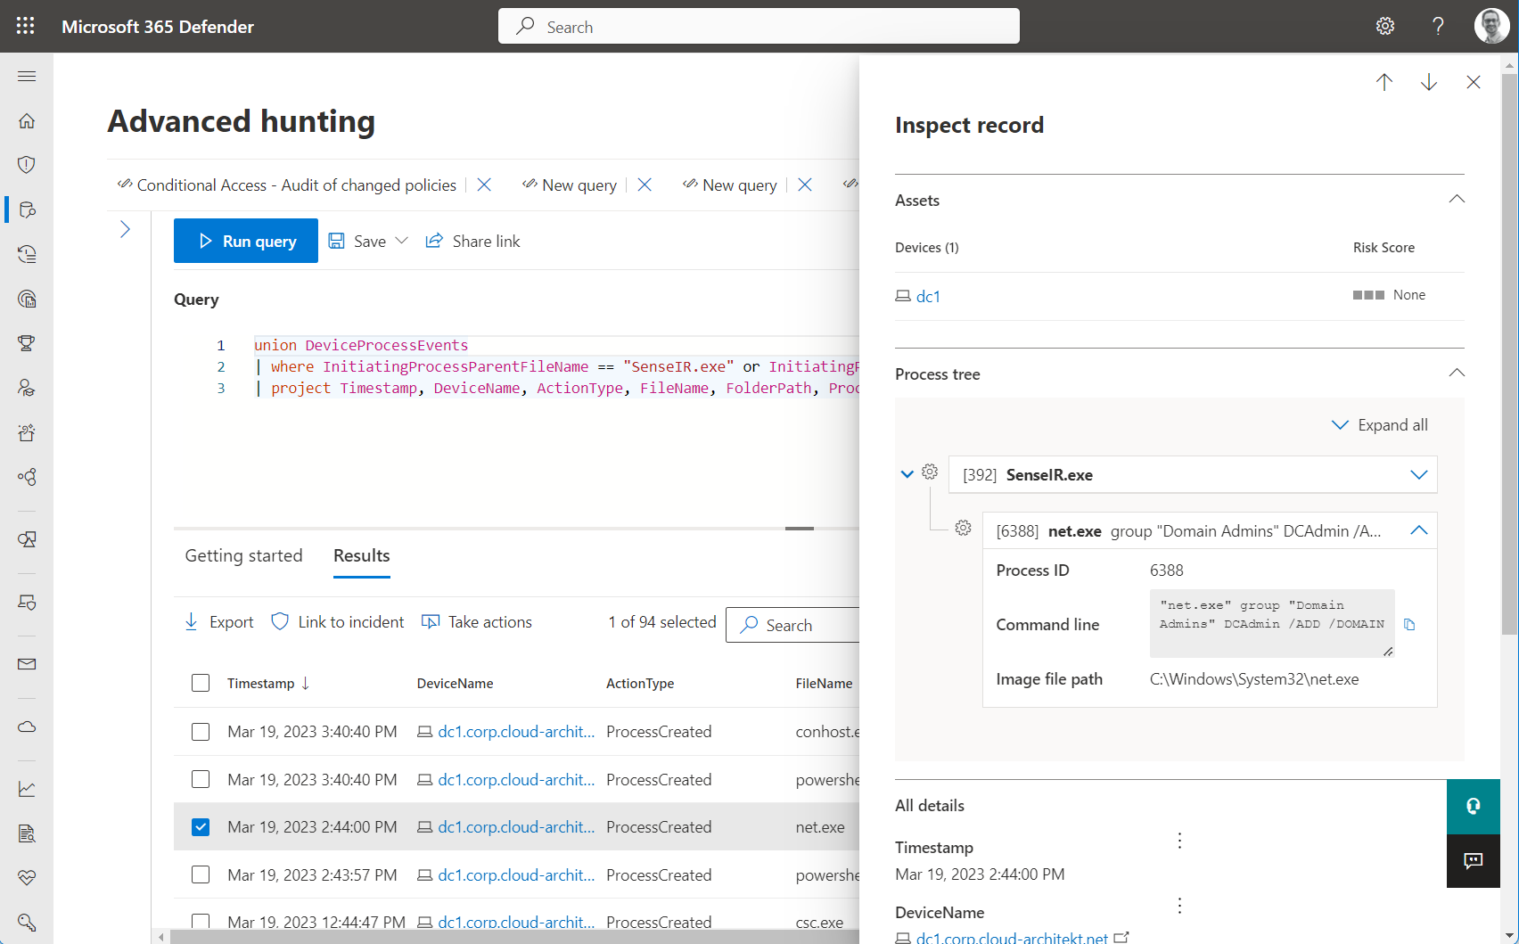Toggle the select-all rows checkbox
Viewport: 1519px width, 944px height.
tap(201, 683)
